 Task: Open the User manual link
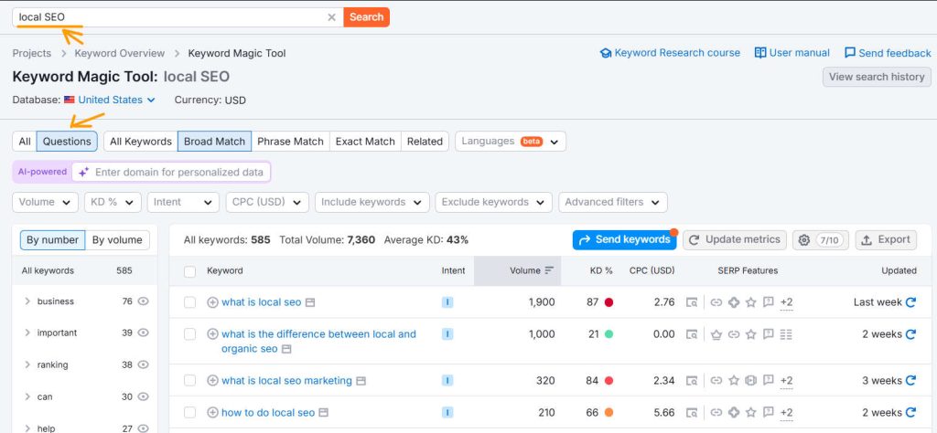click(792, 53)
